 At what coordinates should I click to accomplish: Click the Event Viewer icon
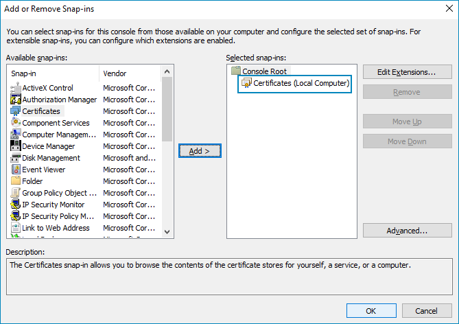tap(16, 170)
